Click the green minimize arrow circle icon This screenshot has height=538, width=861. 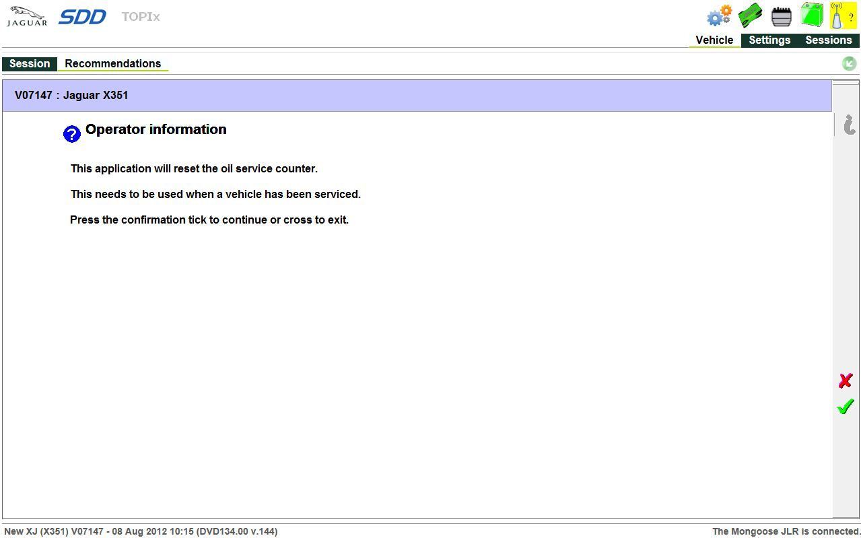coord(849,63)
